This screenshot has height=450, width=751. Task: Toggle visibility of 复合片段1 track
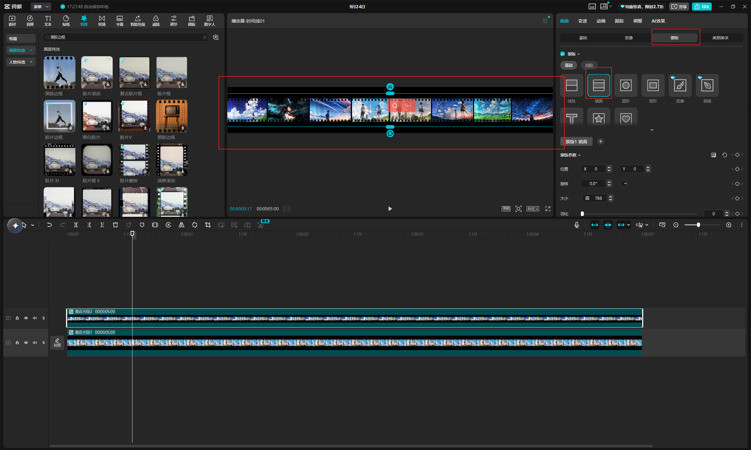pos(26,343)
